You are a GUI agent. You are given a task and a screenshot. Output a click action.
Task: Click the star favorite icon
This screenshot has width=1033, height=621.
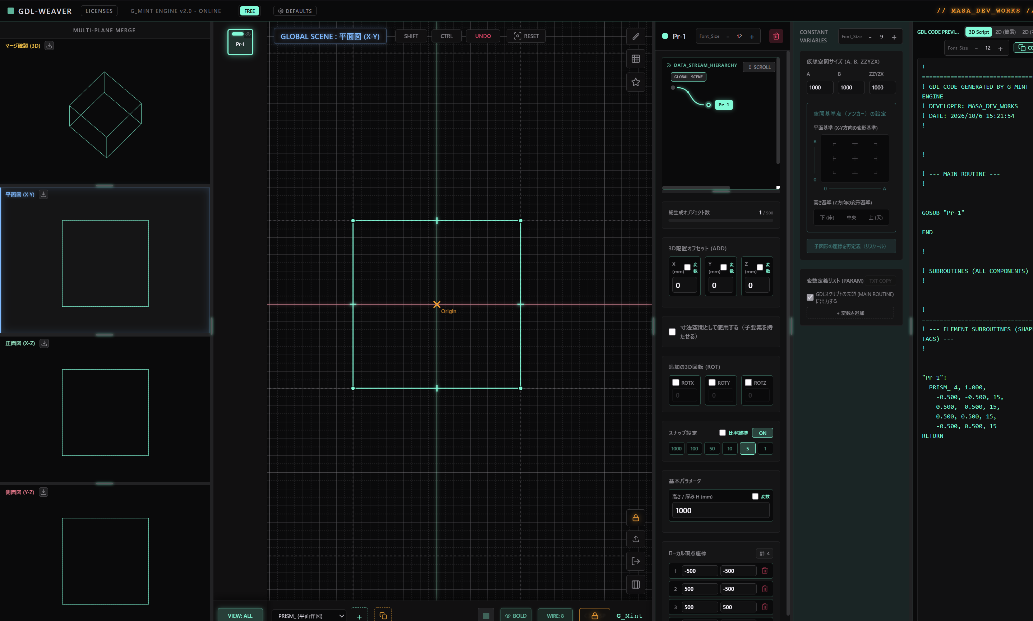pyautogui.click(x=635, y=82)
